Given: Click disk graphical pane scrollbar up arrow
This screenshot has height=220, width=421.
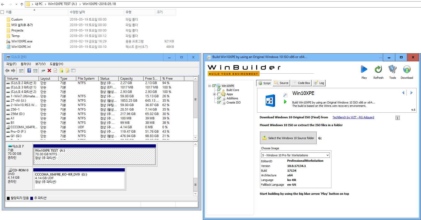Looking at the screenshot, I should tap(195, 144).
